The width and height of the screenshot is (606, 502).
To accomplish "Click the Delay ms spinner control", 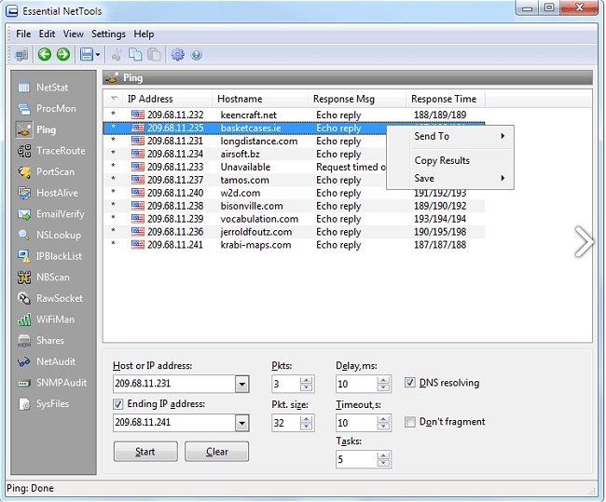I will 383,384.
